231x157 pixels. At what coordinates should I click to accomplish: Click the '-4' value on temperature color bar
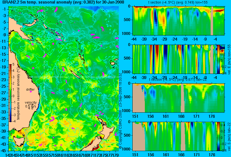[13, 121]
